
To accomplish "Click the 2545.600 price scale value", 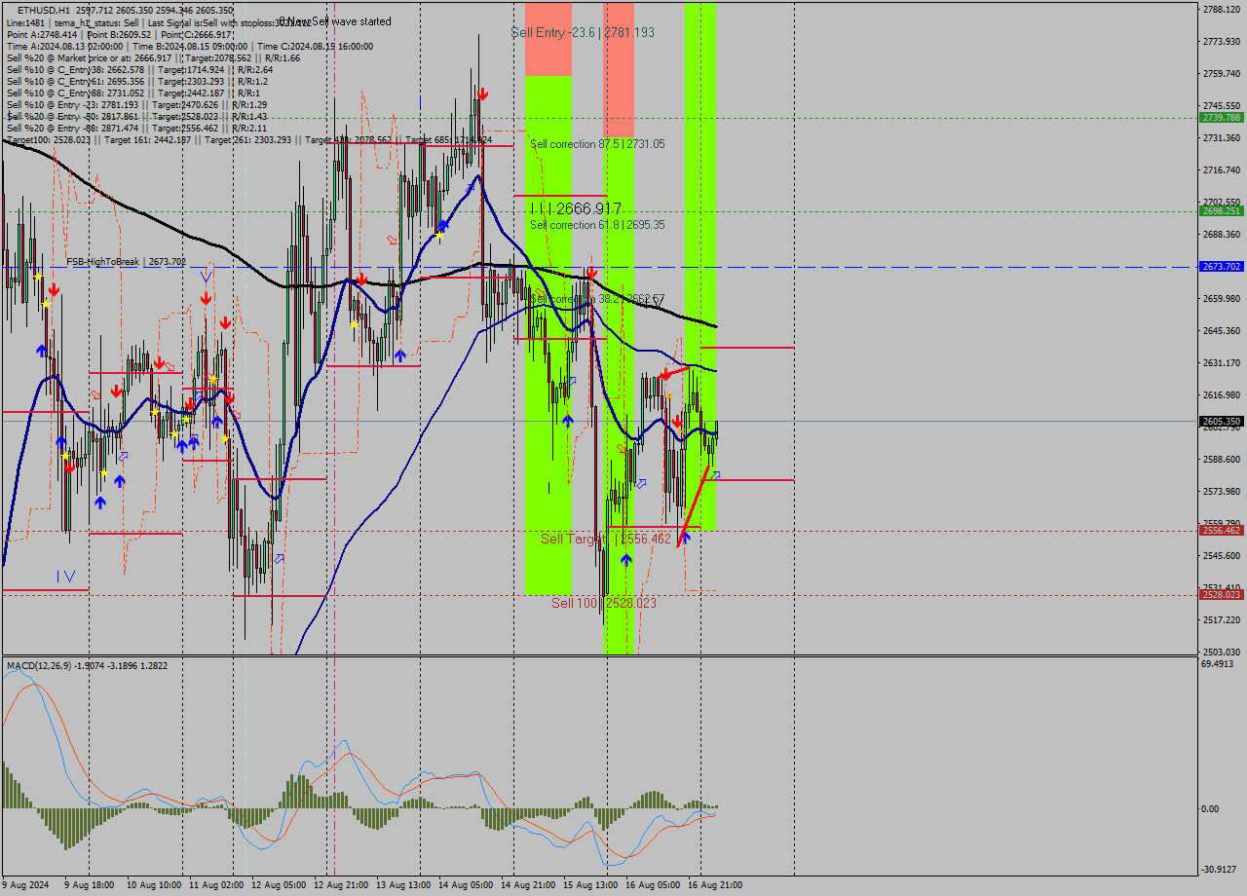I will (1222, 555).
